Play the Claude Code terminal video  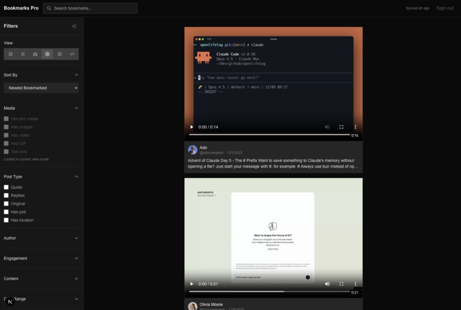pos(192,127)
